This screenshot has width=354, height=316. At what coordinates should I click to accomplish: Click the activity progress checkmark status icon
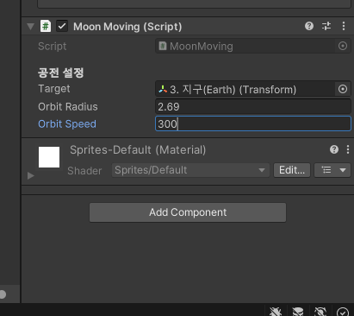pos(343,313)
